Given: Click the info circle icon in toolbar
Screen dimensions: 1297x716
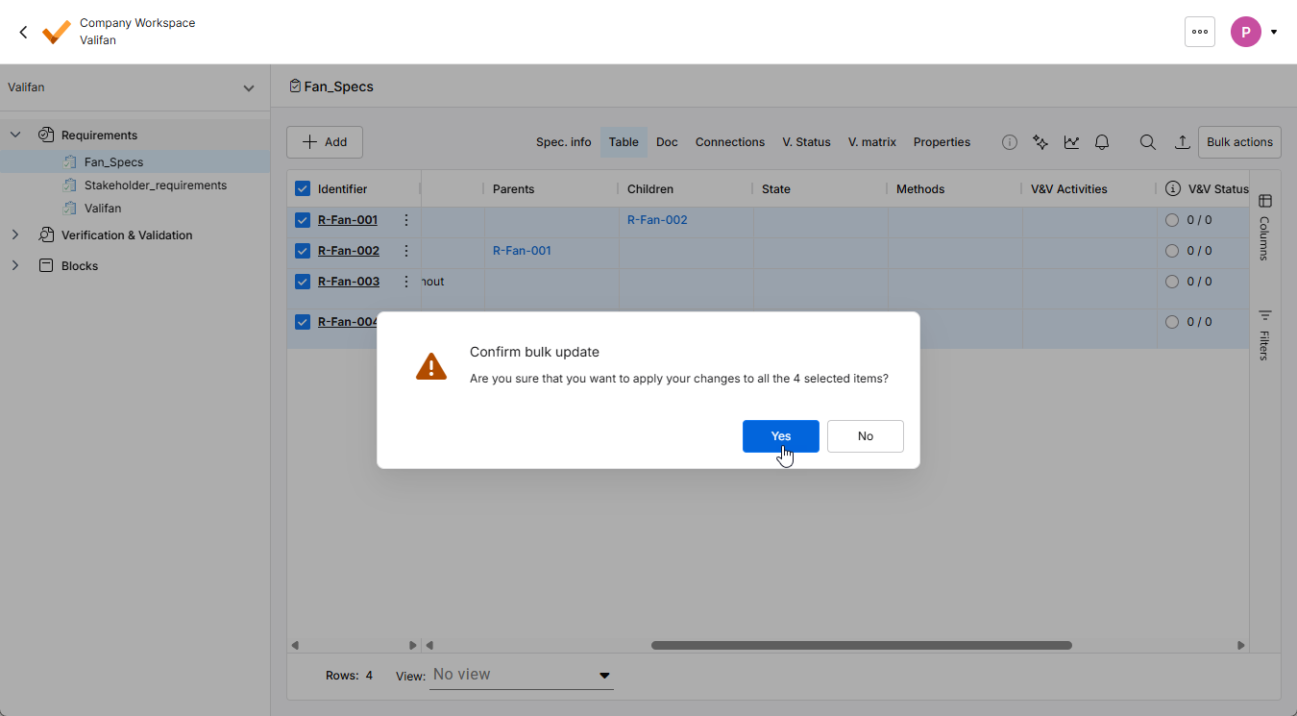Looking at the screenshot, I should [1010, 142].
